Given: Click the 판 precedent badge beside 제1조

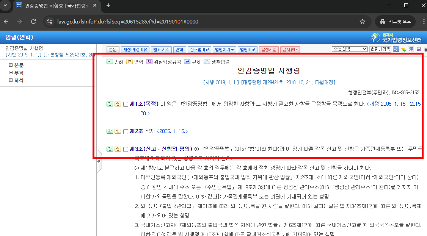Looking at the screenshot, I should [110, 104].
